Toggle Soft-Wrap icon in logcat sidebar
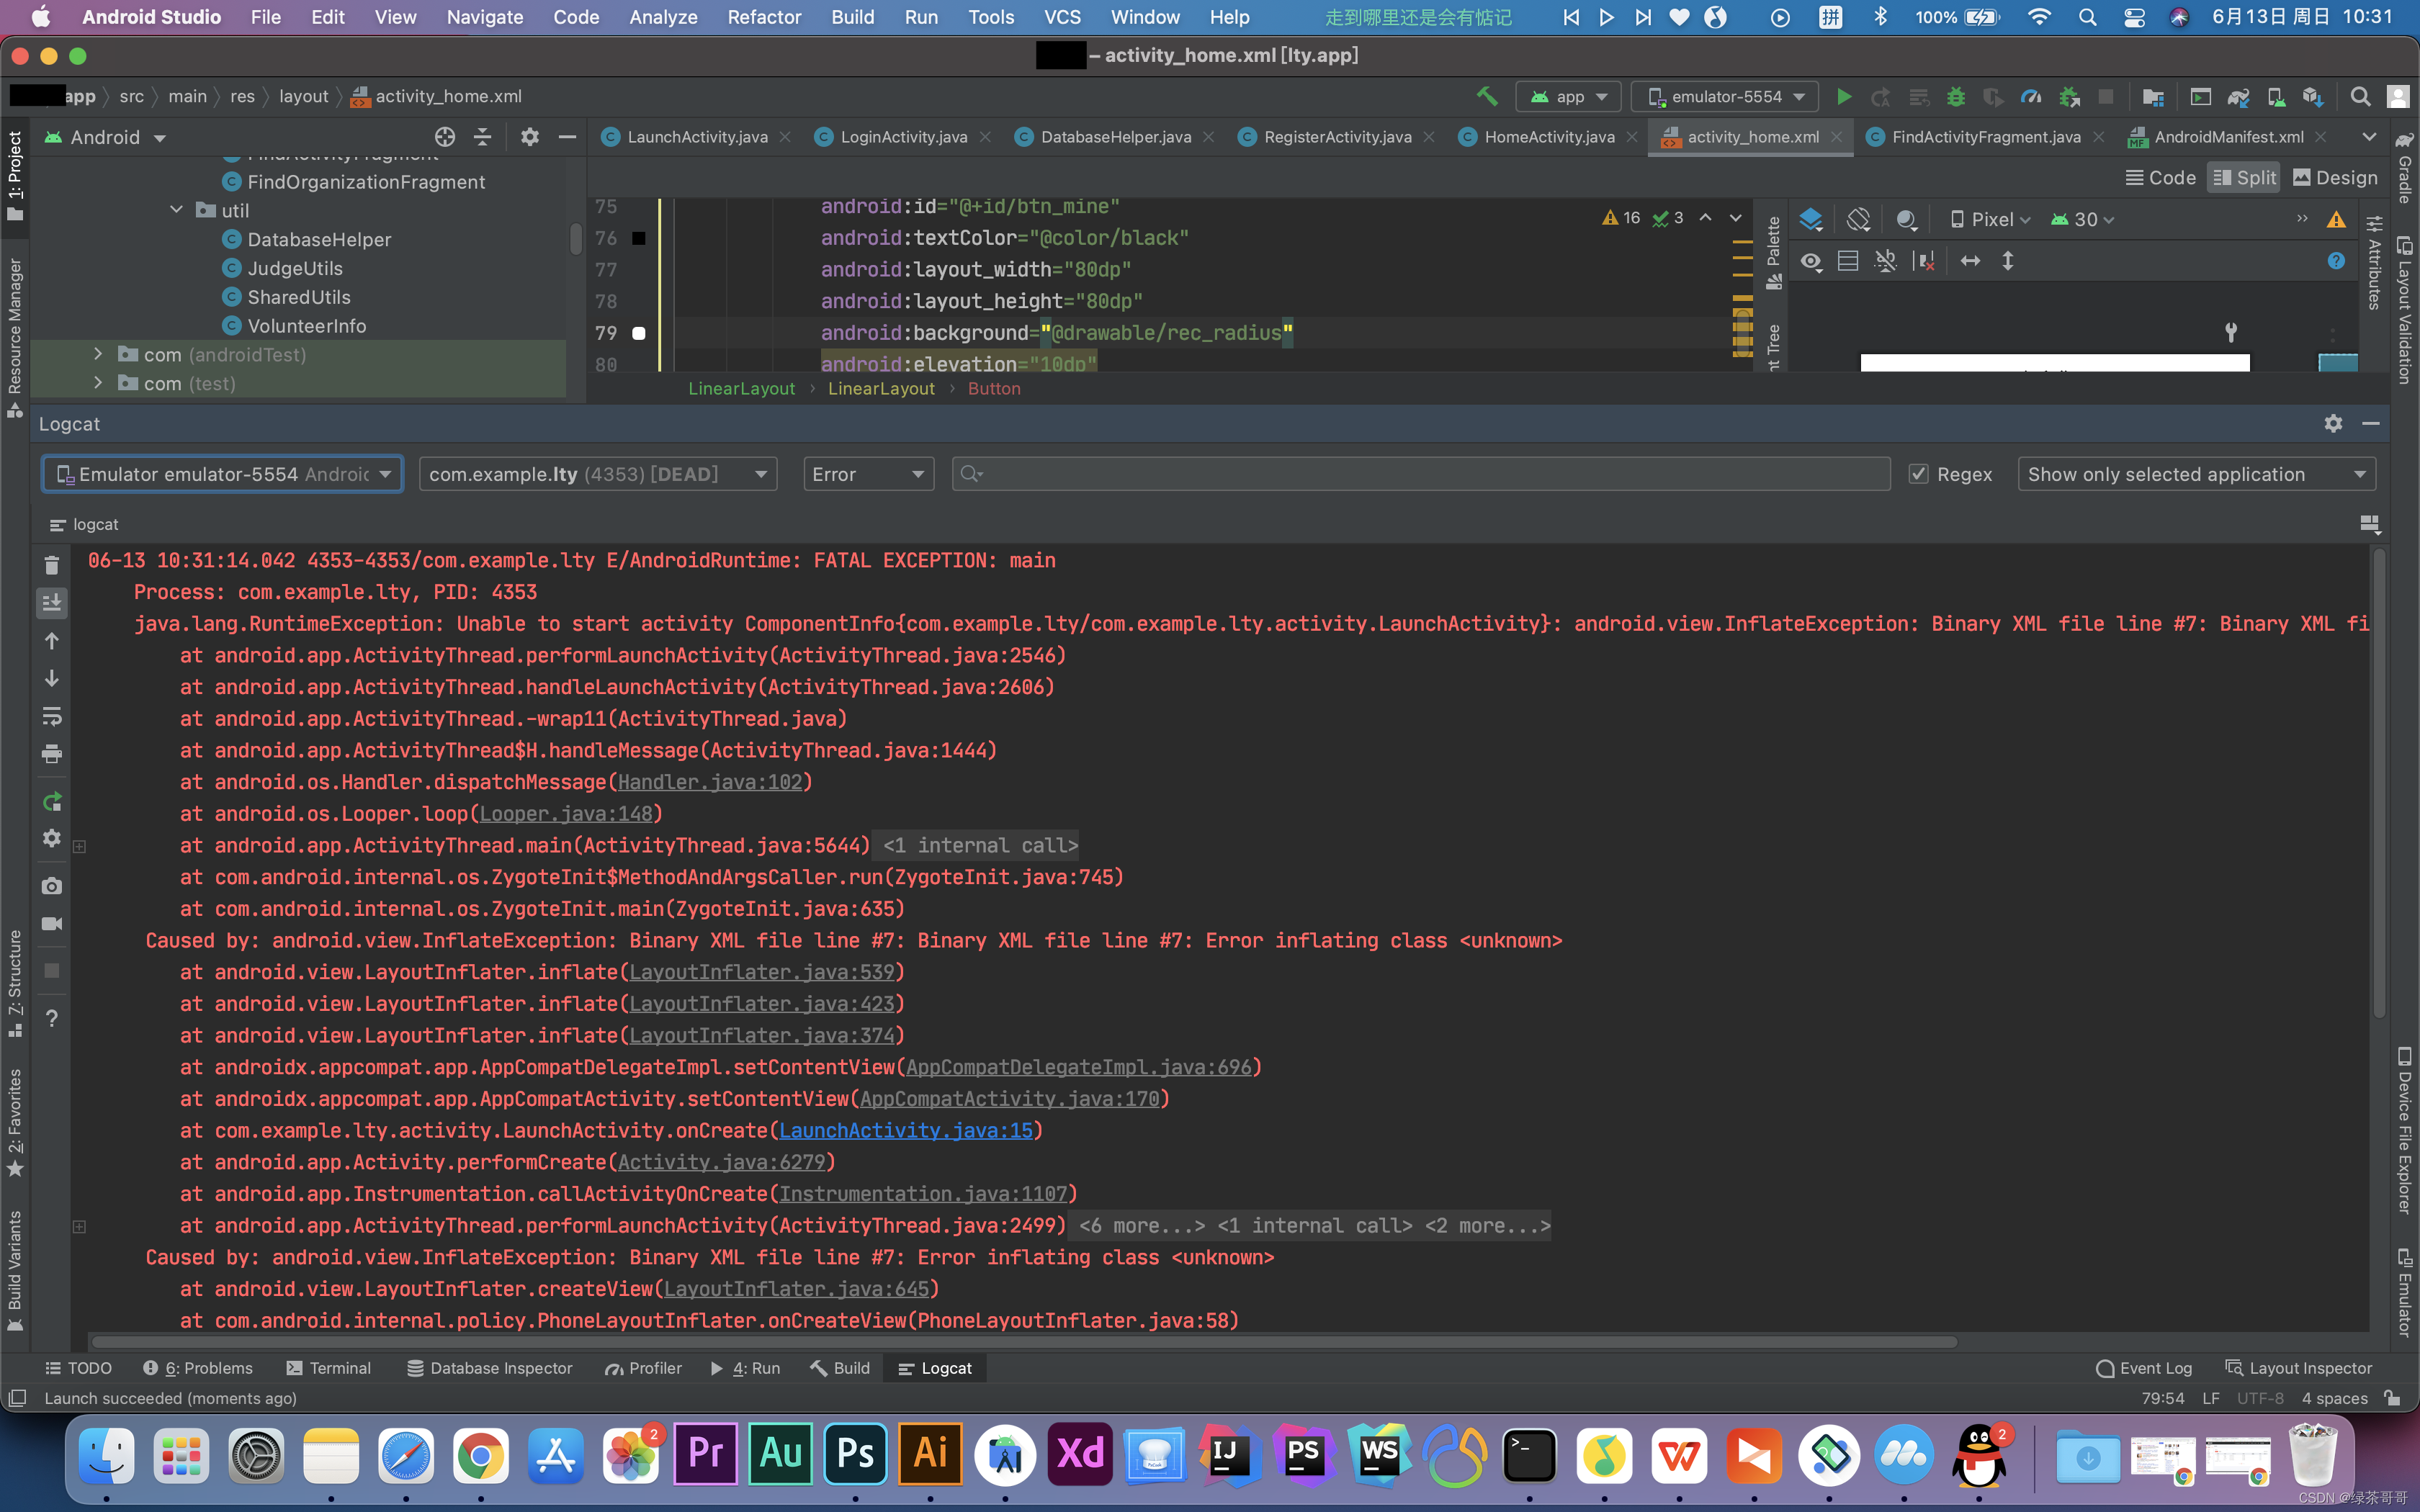Viewport: 2420px width, 1512px height. (52, 716)
